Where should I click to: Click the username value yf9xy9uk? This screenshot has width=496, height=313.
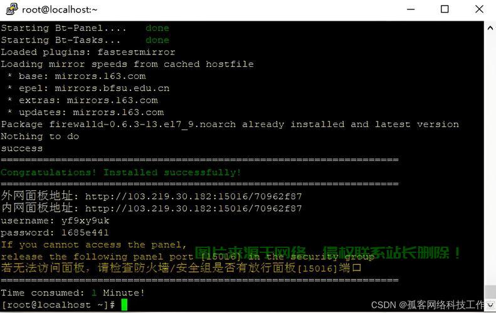[85, 220]
